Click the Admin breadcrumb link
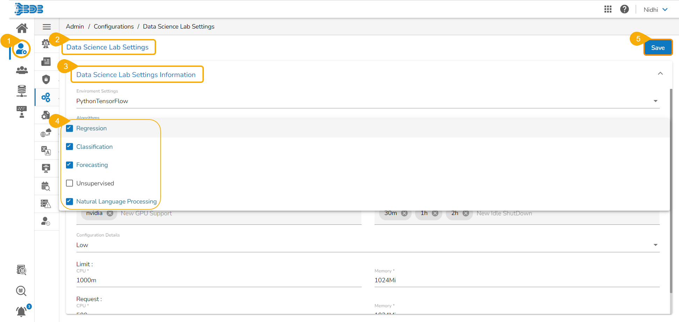This screenshot has height=322, width=679. point(75,26)
